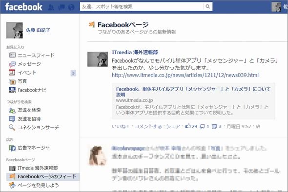288x192 pixels.
Task: Click いいね！ on the ITmedia post
Action: click(121, 126)
